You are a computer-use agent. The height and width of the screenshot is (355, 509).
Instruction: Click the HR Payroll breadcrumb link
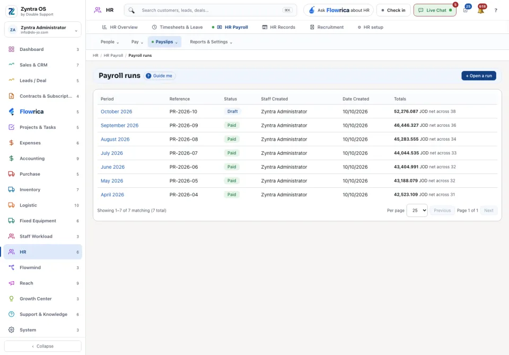[x=113, y=56]
